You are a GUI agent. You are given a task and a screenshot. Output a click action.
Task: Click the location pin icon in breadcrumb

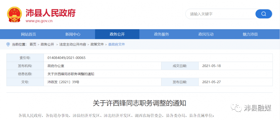tap(8, 44)
